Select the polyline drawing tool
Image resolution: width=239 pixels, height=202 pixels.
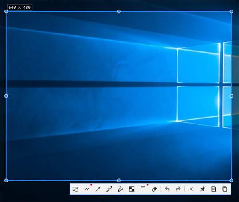tap(87, 189)
